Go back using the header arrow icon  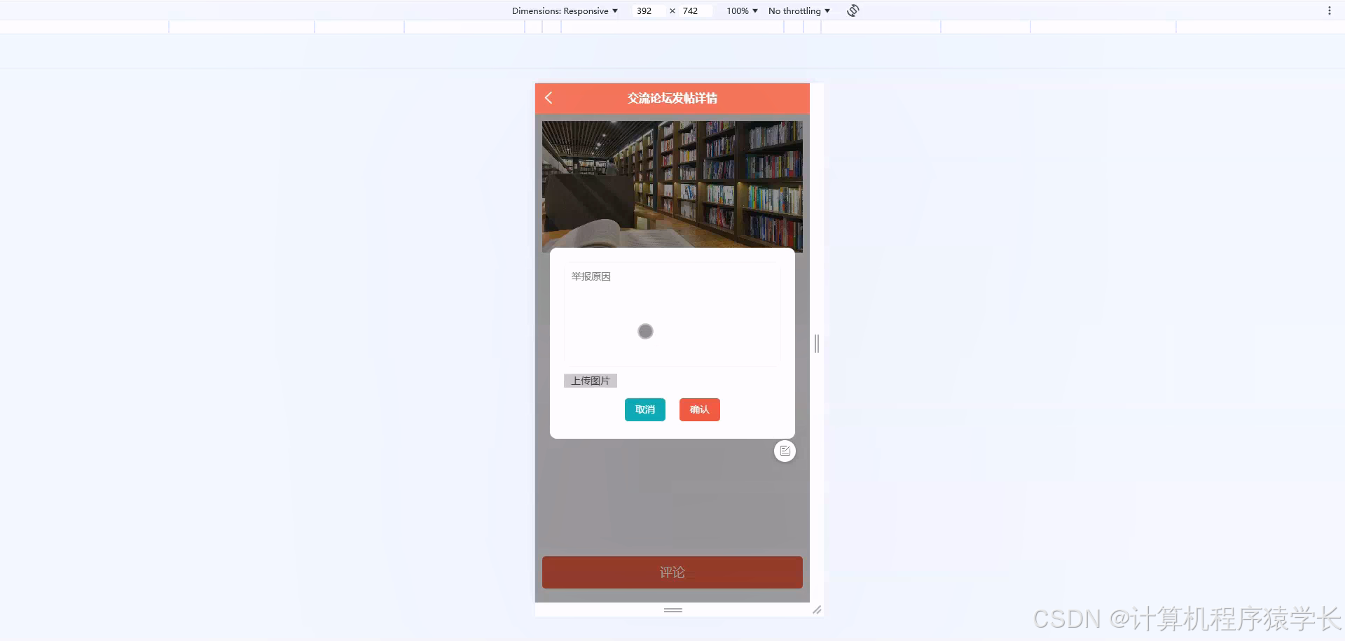coord(549,98)
